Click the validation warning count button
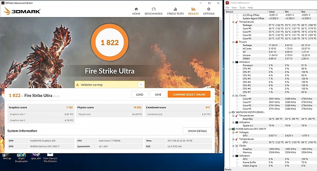The width and height of the screenshot is (317, 171). (141, 85)
